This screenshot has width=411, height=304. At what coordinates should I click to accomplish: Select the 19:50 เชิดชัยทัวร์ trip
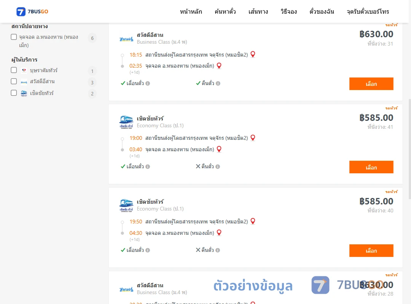click(x=371, y=250)
